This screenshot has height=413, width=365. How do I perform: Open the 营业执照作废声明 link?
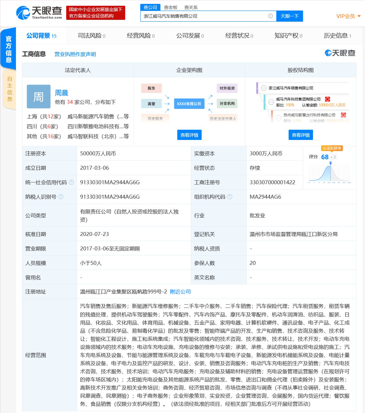point(75,54)
